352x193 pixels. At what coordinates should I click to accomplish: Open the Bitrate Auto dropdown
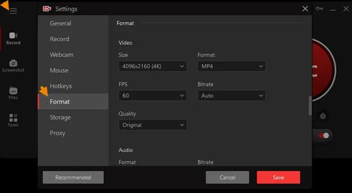232,96
